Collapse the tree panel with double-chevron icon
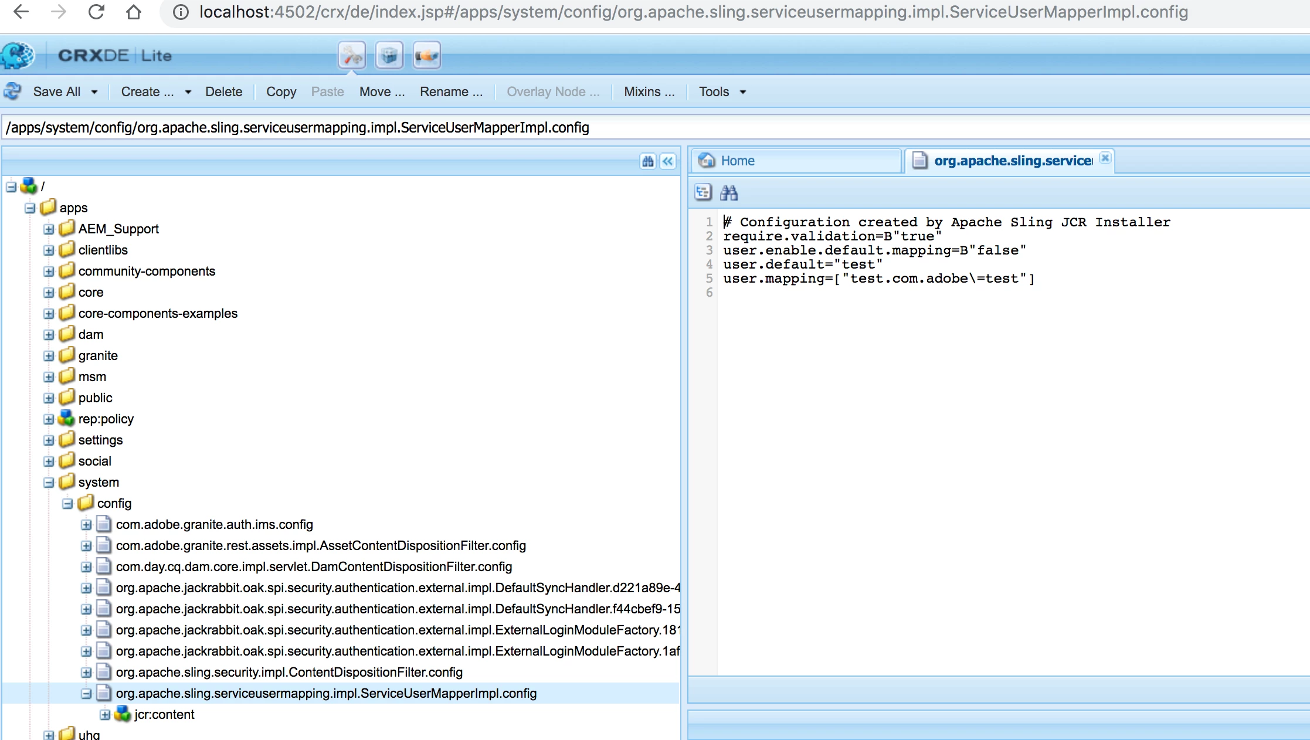This screenshot has height=740, width=1310. [x=668, y=161]
